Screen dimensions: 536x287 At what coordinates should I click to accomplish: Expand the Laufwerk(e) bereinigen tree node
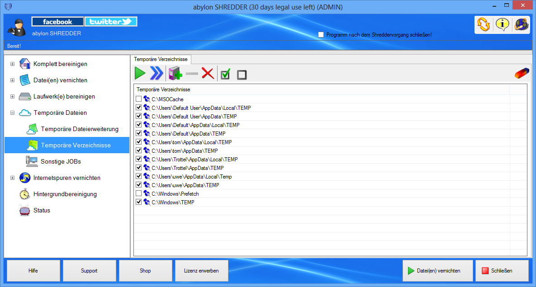pos(12,96)
